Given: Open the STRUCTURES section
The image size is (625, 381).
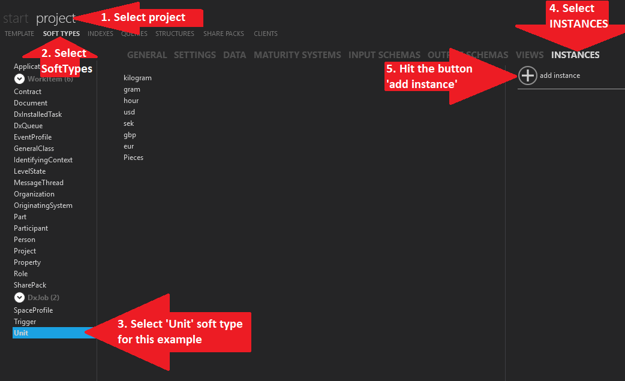Looking at the screenshot, I should pos(175,34).
